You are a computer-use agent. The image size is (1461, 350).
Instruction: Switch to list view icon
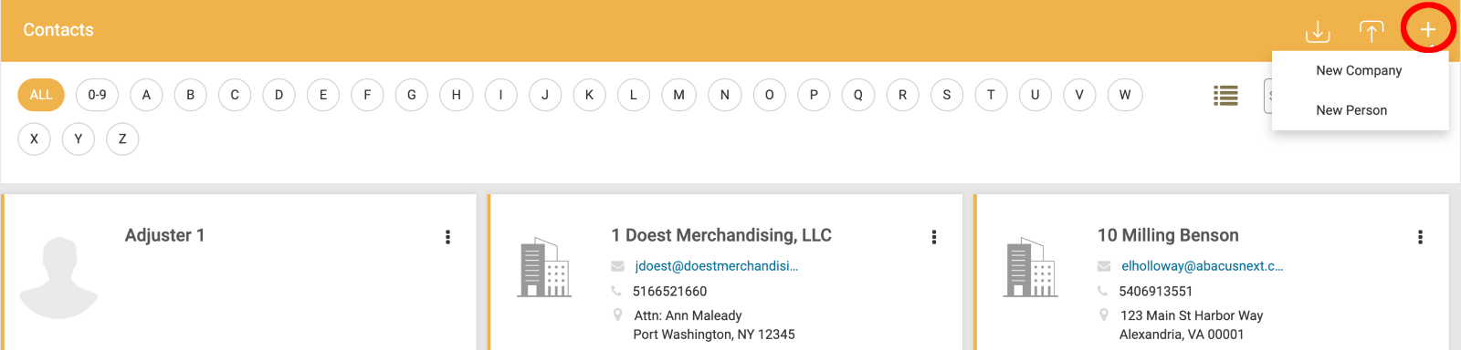(x=1225, y=95)
